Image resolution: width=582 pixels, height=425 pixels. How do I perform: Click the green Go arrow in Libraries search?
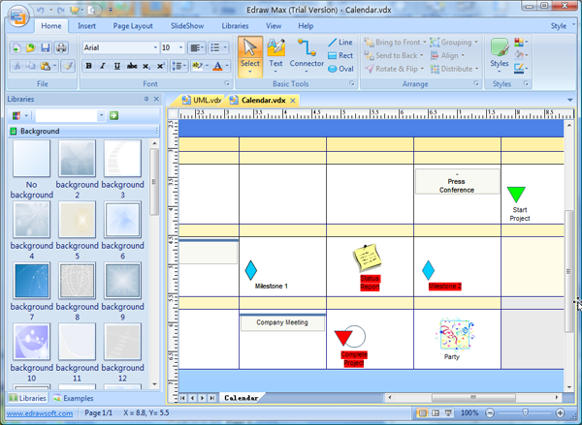point(113,115)
